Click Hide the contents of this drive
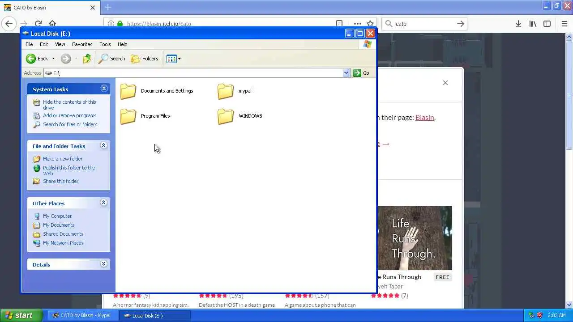The height and width of the screenshot is (322, 573). tap(69, 105)
